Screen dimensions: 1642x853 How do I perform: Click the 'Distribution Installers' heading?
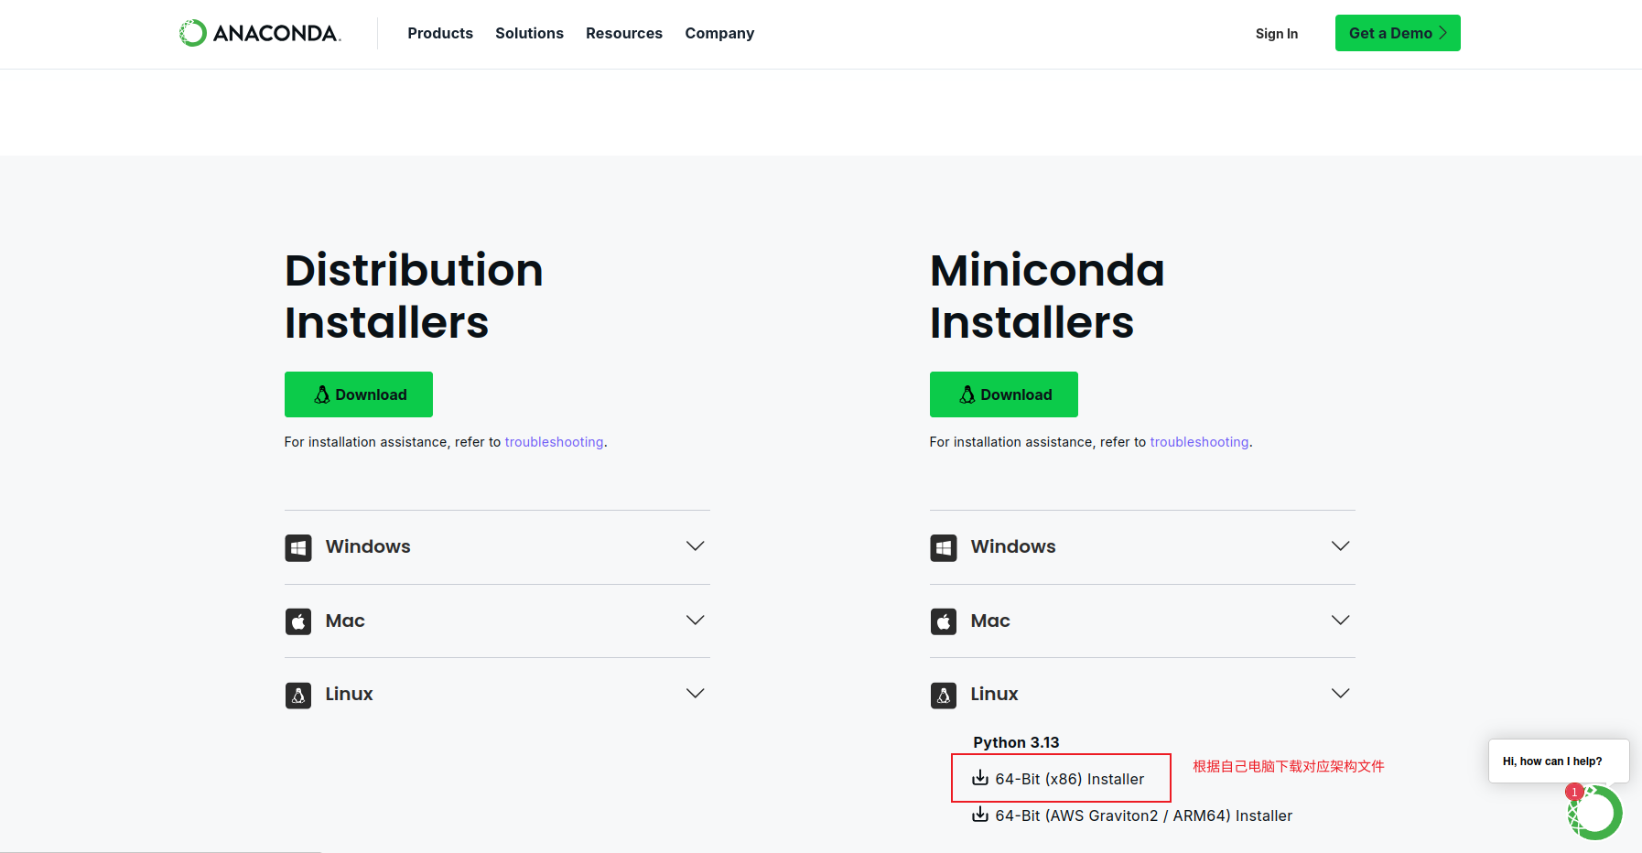coord(414,296)
